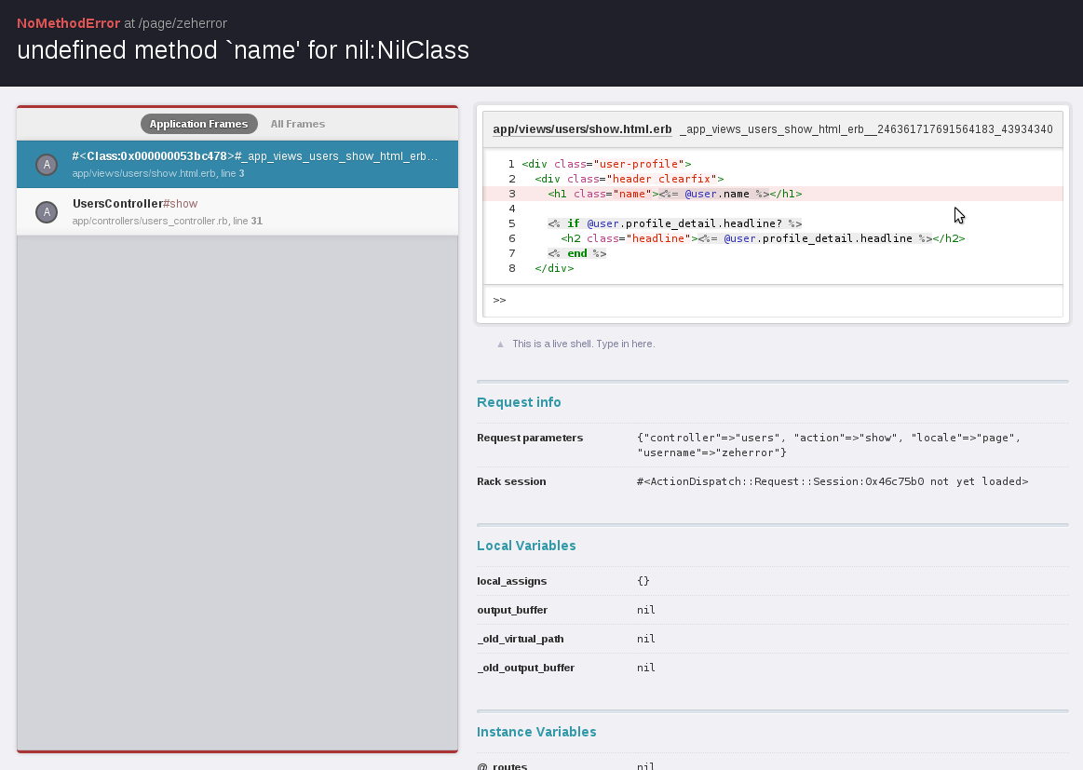Select the show.html.erb line 3 frame
This screenshot has height=770, width=1083.
point(237,165)
